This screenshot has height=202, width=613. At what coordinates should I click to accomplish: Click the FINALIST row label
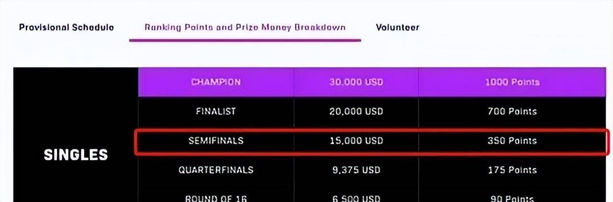(x=216, y=111)
